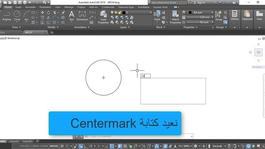Toggle transparency display

[x=125, y=146]
